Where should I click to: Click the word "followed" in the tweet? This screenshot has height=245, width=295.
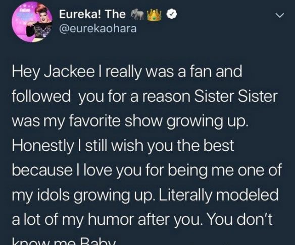(41, 97)
